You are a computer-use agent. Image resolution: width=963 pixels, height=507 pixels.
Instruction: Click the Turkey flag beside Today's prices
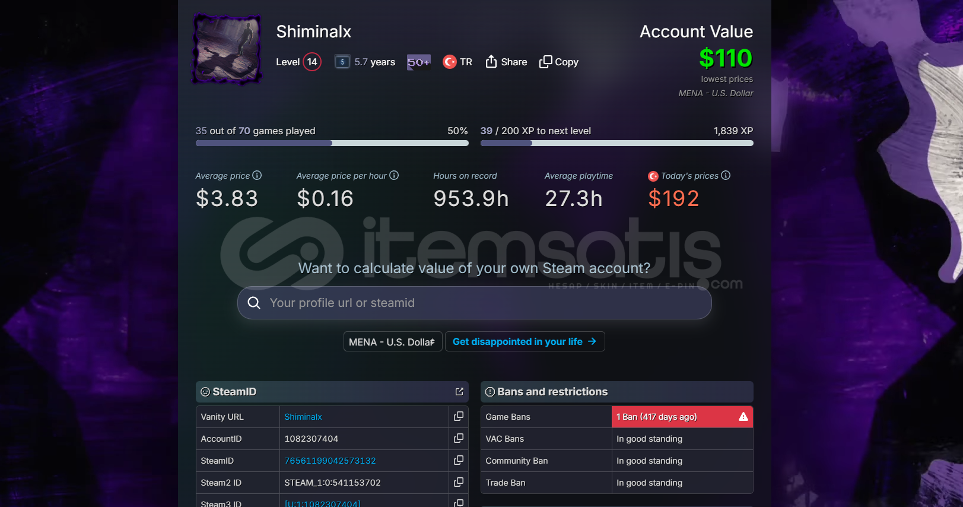pos(653,176)
